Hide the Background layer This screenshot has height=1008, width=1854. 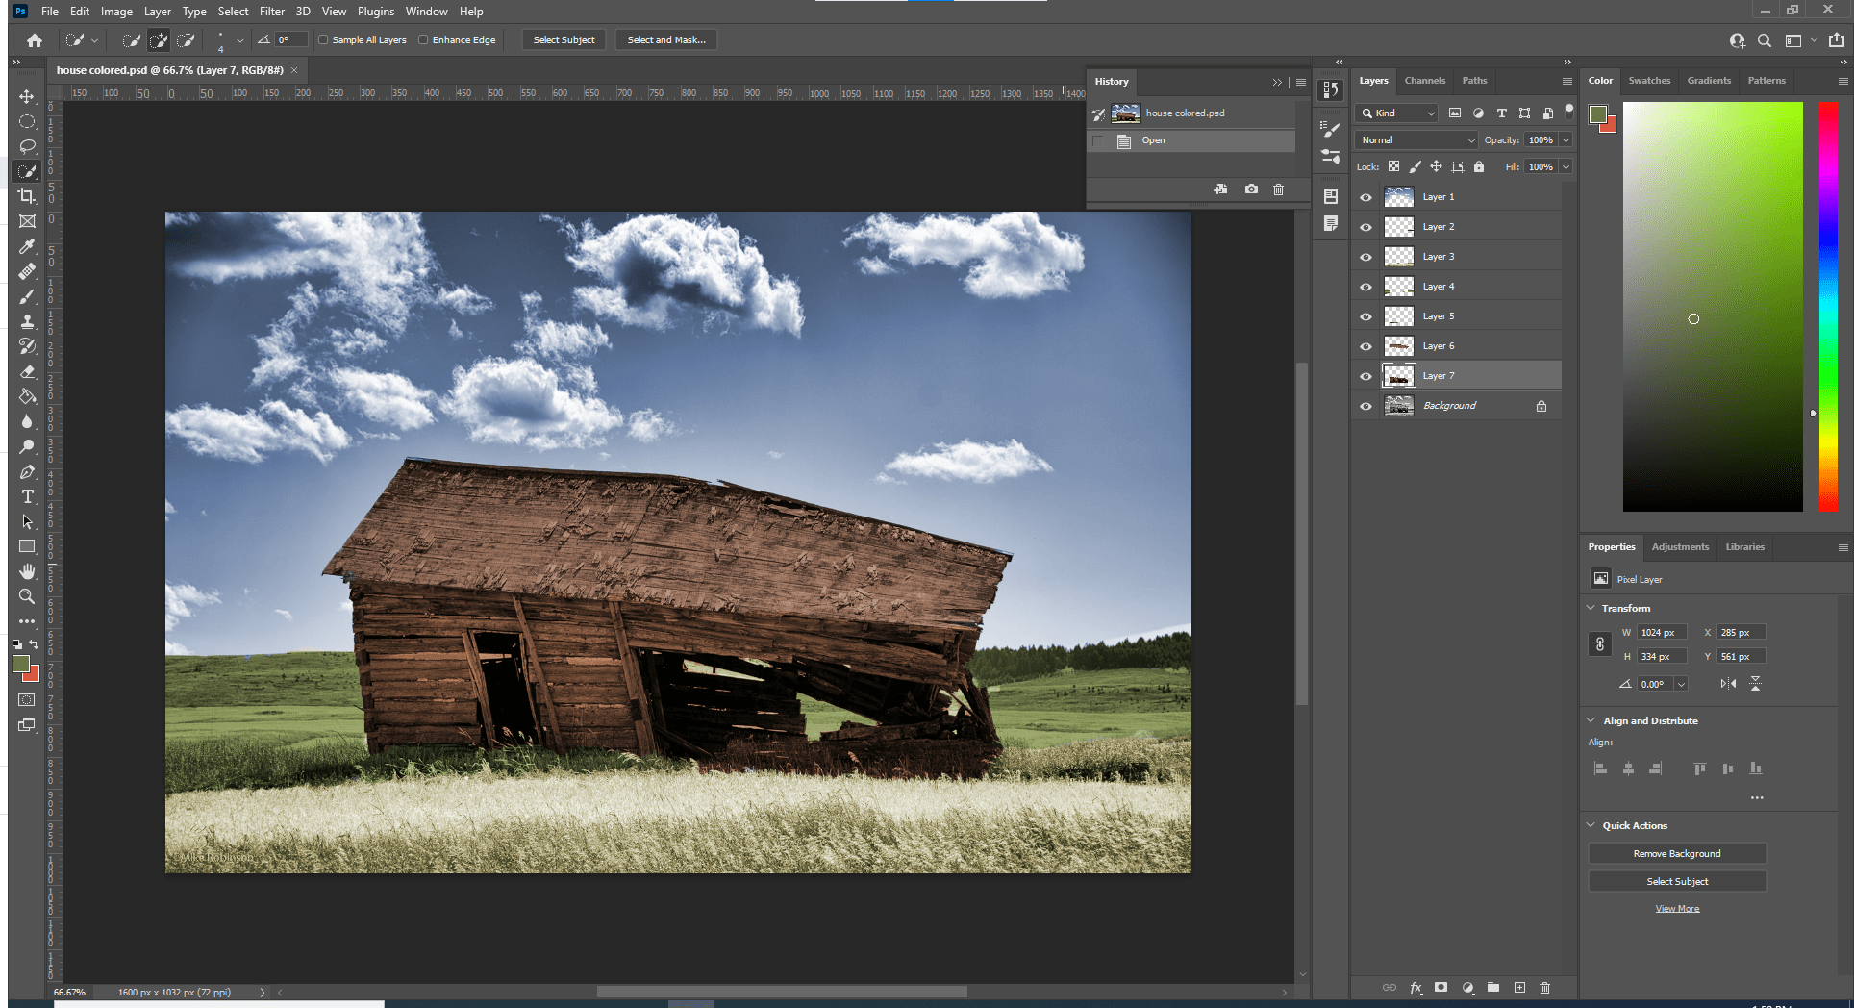tap(1365, 405)
